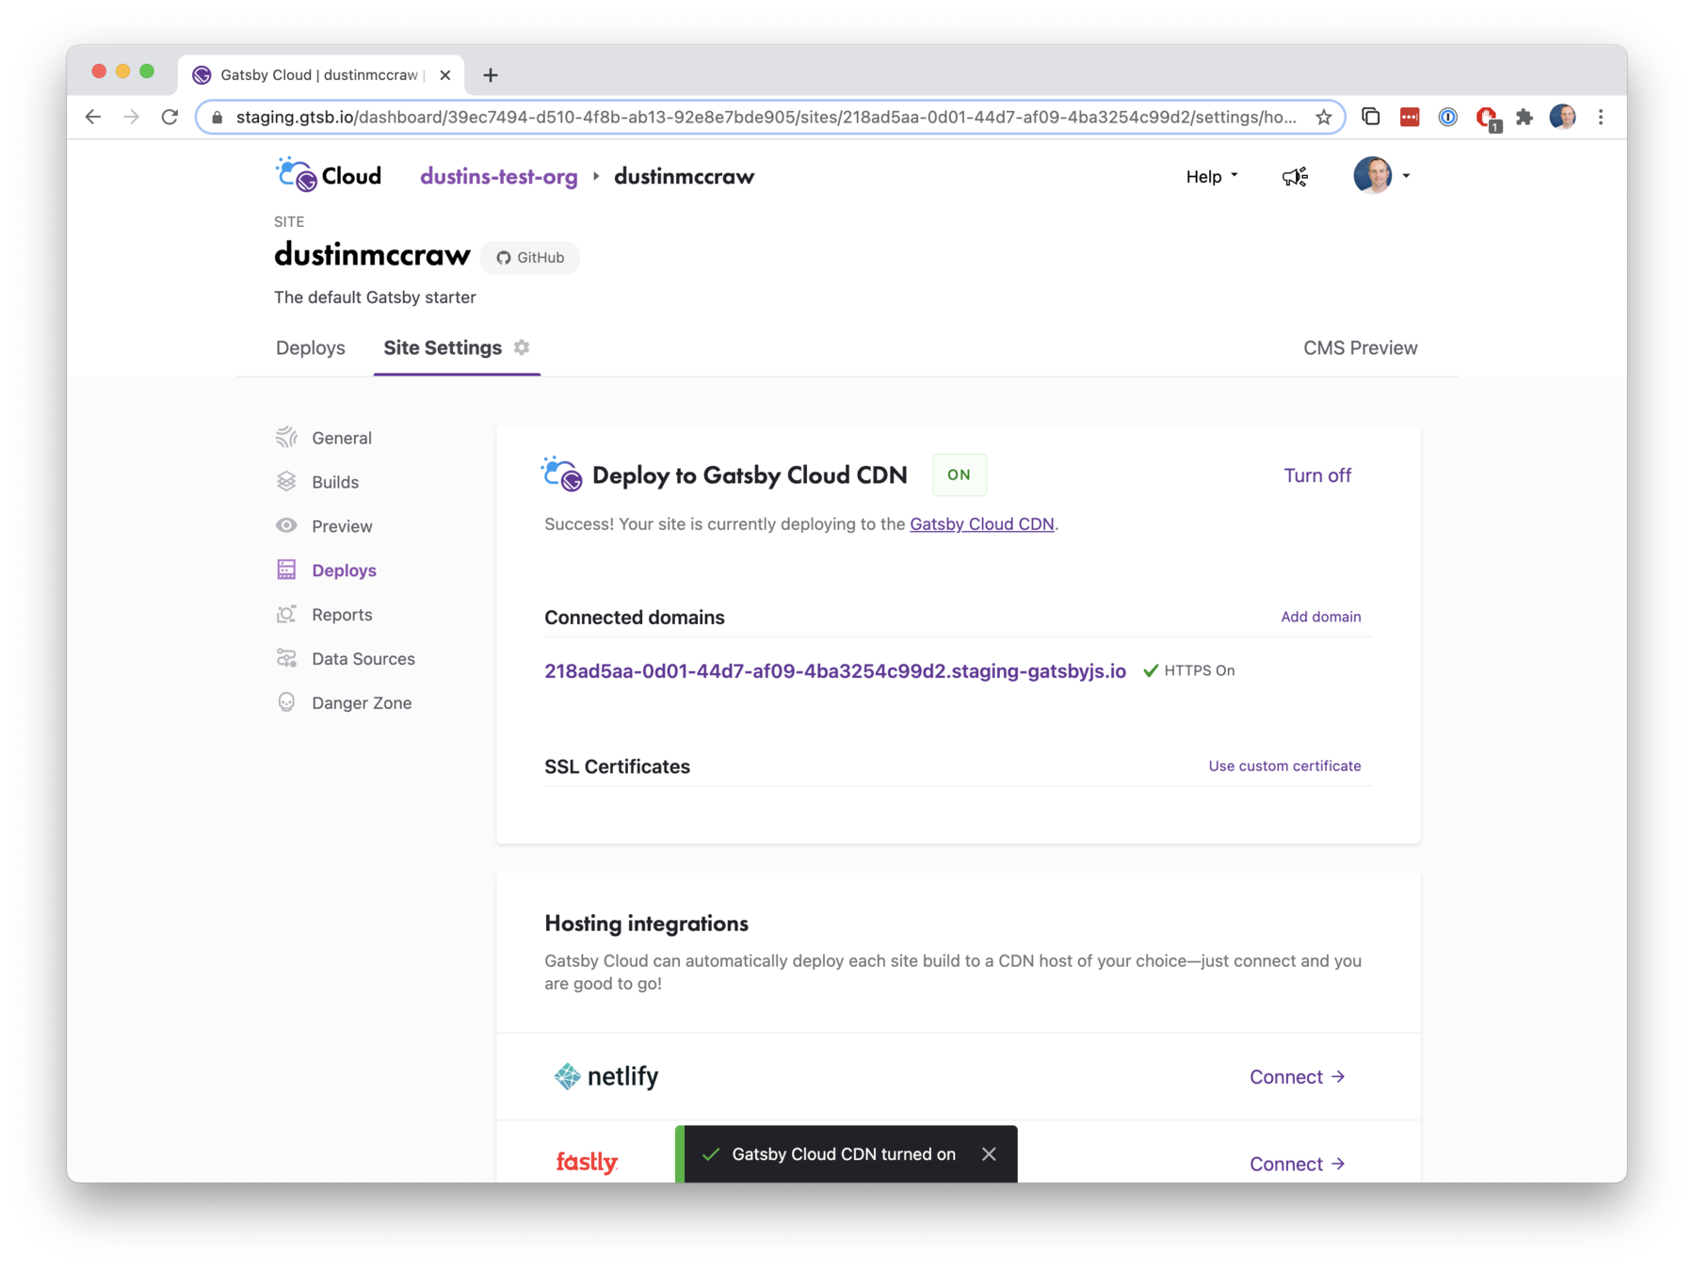Viewport: 1694px width, 1271px height.
Task: Open the user avatar menu
Action: tap(1380, 175)
